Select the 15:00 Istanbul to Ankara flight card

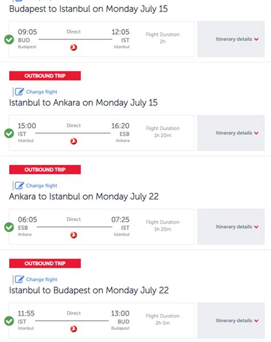[102, 133]
